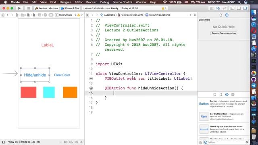Toggle the Navigator panel
This screenshot has height=145, width=258.
click(x=232, y=8)
